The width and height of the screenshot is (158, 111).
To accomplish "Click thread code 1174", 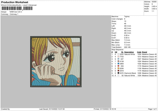I will coord(139,71).
